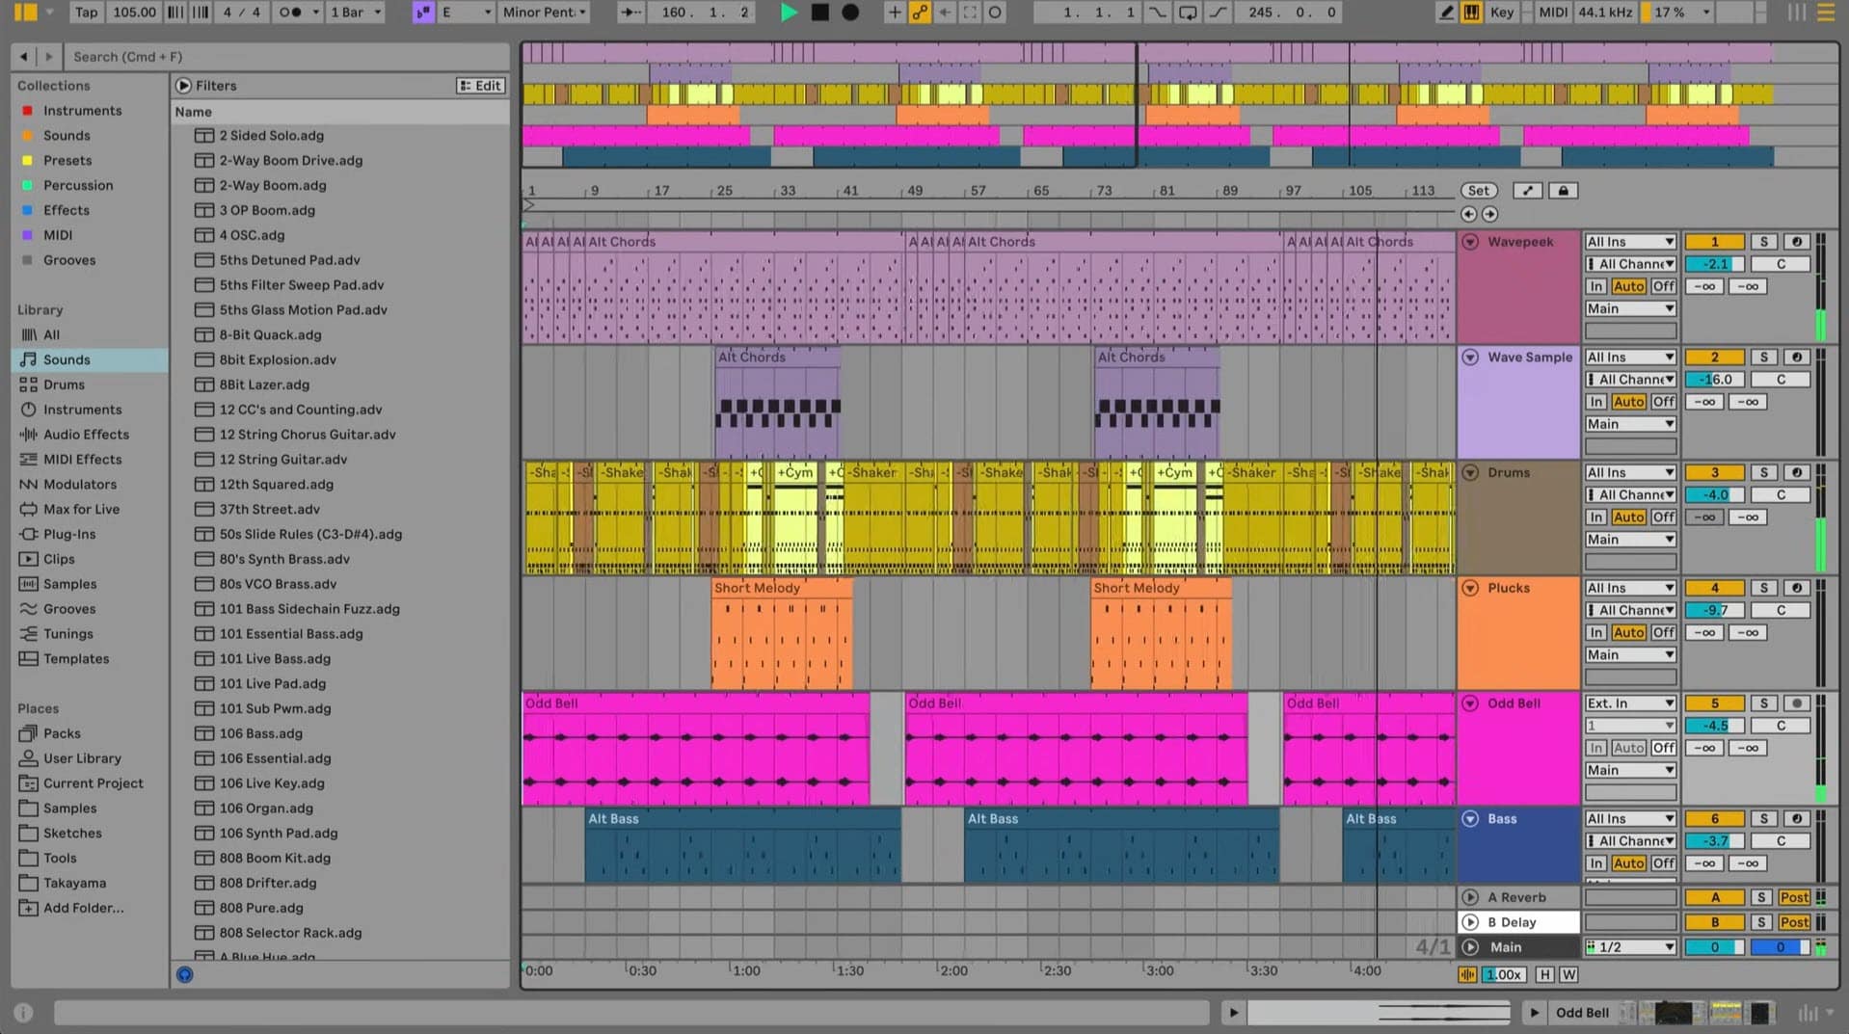The image size is (1849, 1034).
Task: Solo the Drums track
Action: tap(1764, 472)
